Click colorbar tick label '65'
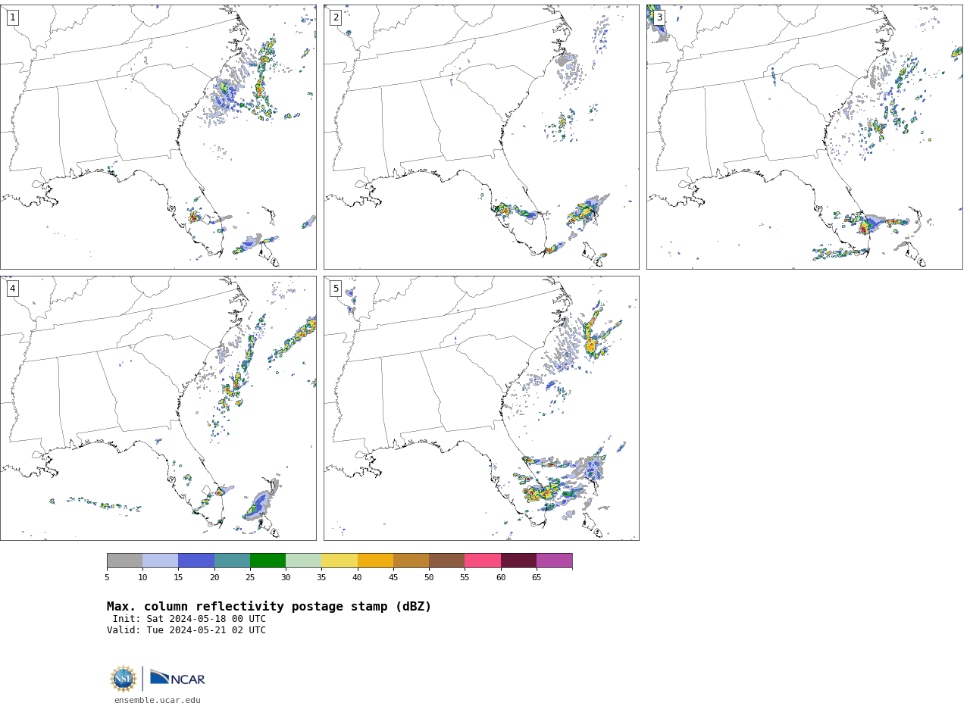The height and width of the screenshot is (709, 970). pos(537,578)
